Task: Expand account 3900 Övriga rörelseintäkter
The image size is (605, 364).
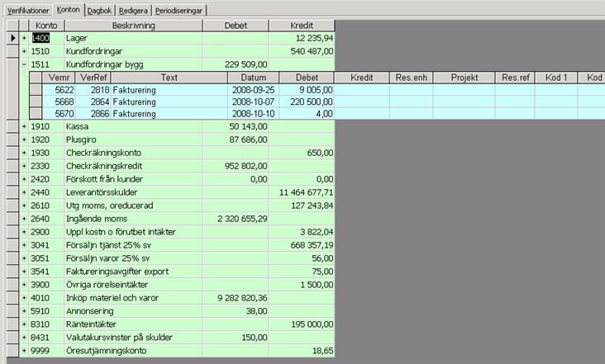Action: (x=24, y=285)
